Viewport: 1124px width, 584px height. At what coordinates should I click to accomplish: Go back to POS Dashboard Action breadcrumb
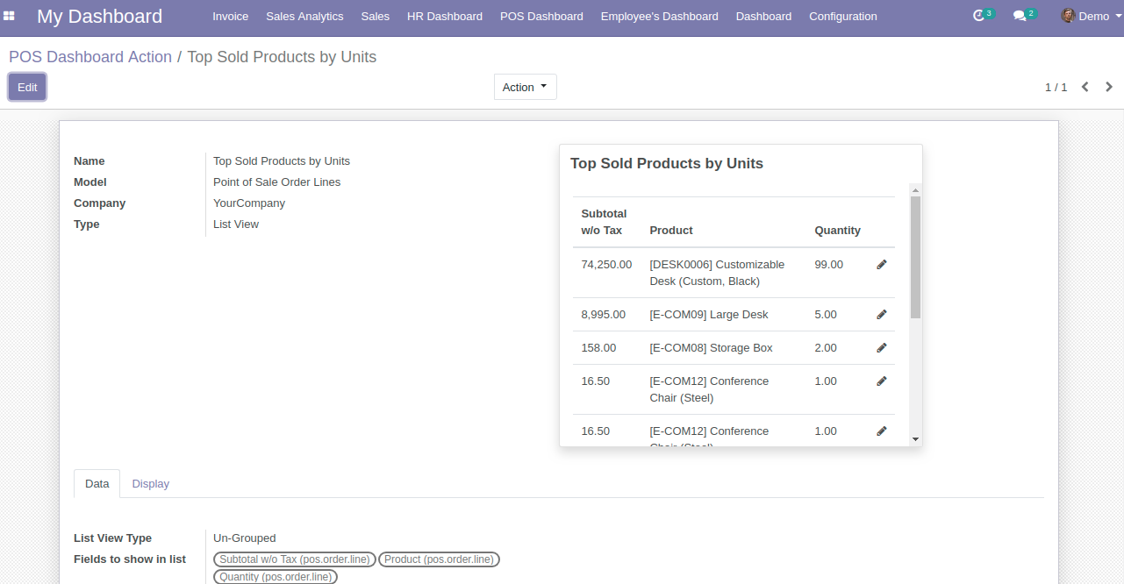[90, 57]
